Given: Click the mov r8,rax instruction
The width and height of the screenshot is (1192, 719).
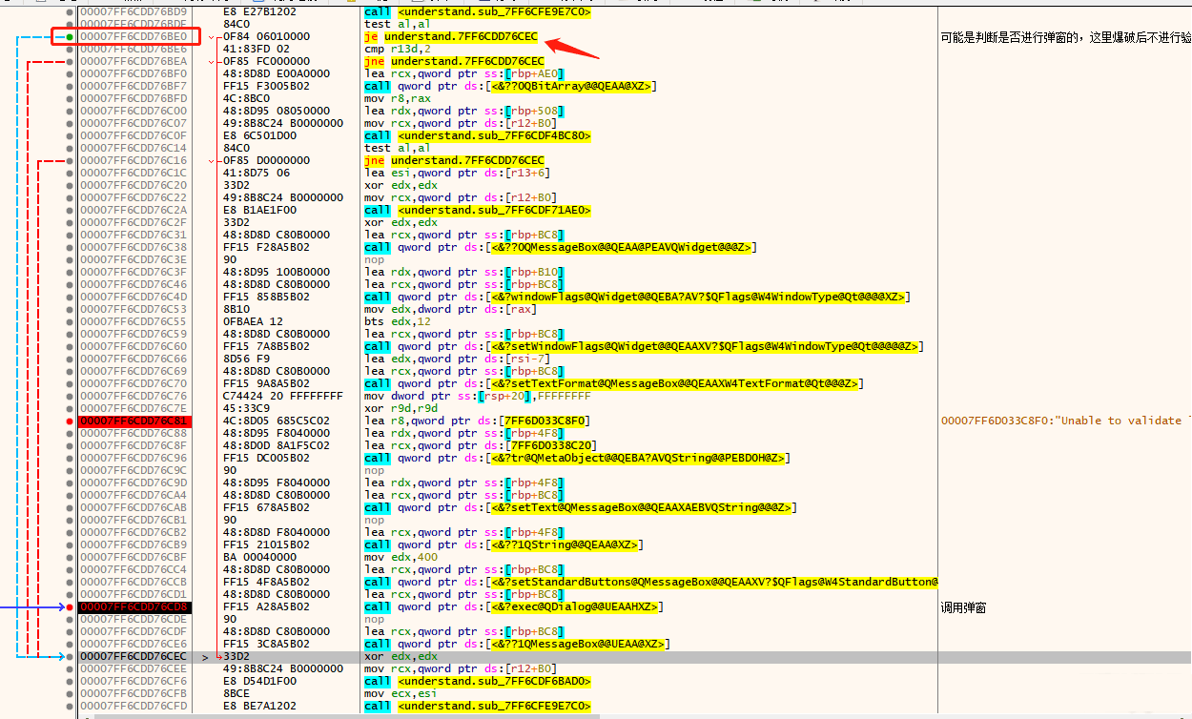Looking at the screenshot, I should click(398, 98).
